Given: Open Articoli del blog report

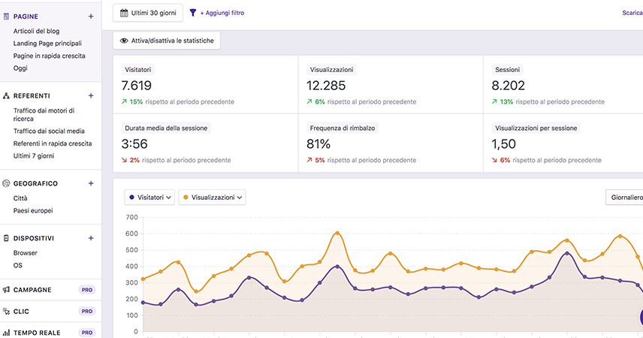Looking at the screenshot, I should pyautogui.click(x=47, y=31).
